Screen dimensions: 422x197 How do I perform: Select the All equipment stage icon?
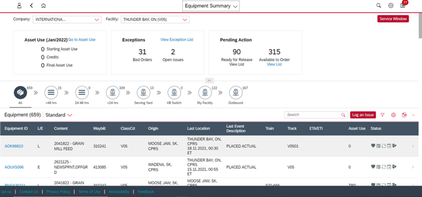(21, 93)
